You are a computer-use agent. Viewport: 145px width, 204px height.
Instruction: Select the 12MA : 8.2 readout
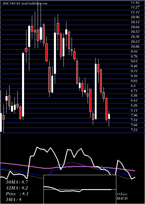click(17, 188)
